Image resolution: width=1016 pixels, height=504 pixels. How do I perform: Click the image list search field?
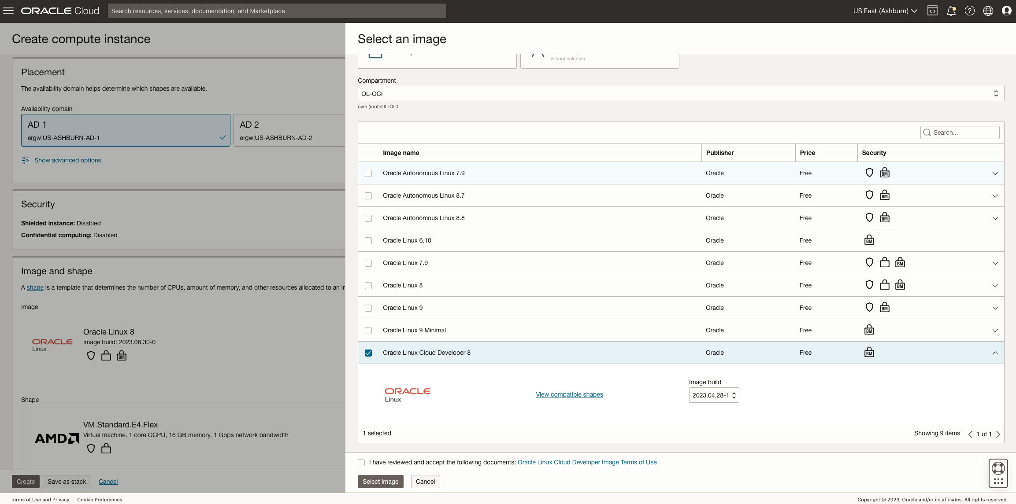tap(960, 132)
